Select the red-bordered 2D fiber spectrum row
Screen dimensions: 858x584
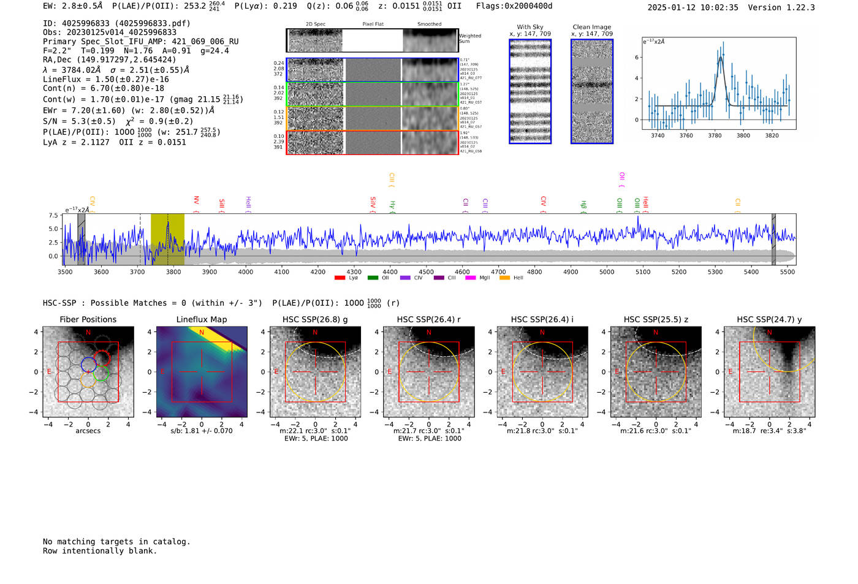(x=372, y=142)
